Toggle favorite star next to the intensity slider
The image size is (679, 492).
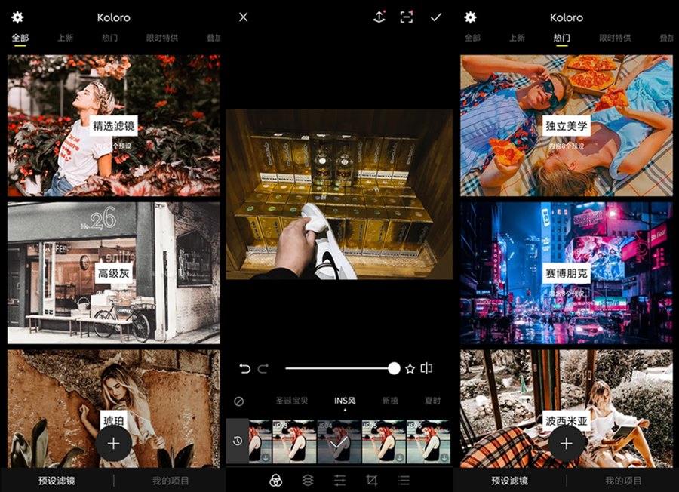coord(410,368)
